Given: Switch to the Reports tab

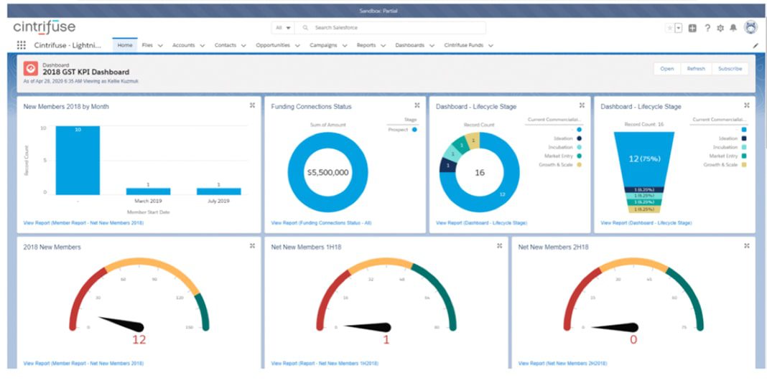Looking at the screenshot, I should click(x=366, y=45).
